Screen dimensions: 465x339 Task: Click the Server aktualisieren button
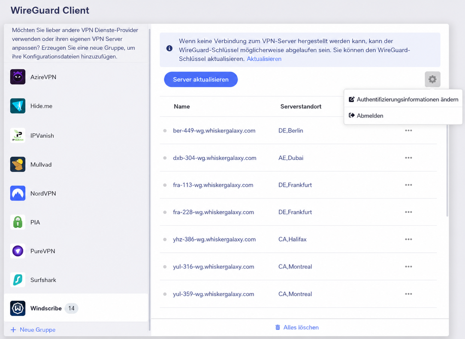(x=201, y=79)
